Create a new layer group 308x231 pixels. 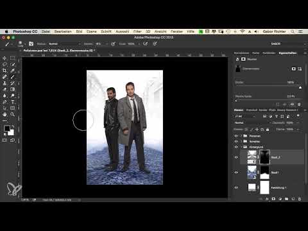coord(287,199)
